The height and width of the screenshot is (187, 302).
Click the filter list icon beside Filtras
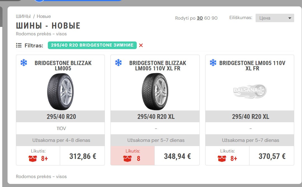[19, 45]
